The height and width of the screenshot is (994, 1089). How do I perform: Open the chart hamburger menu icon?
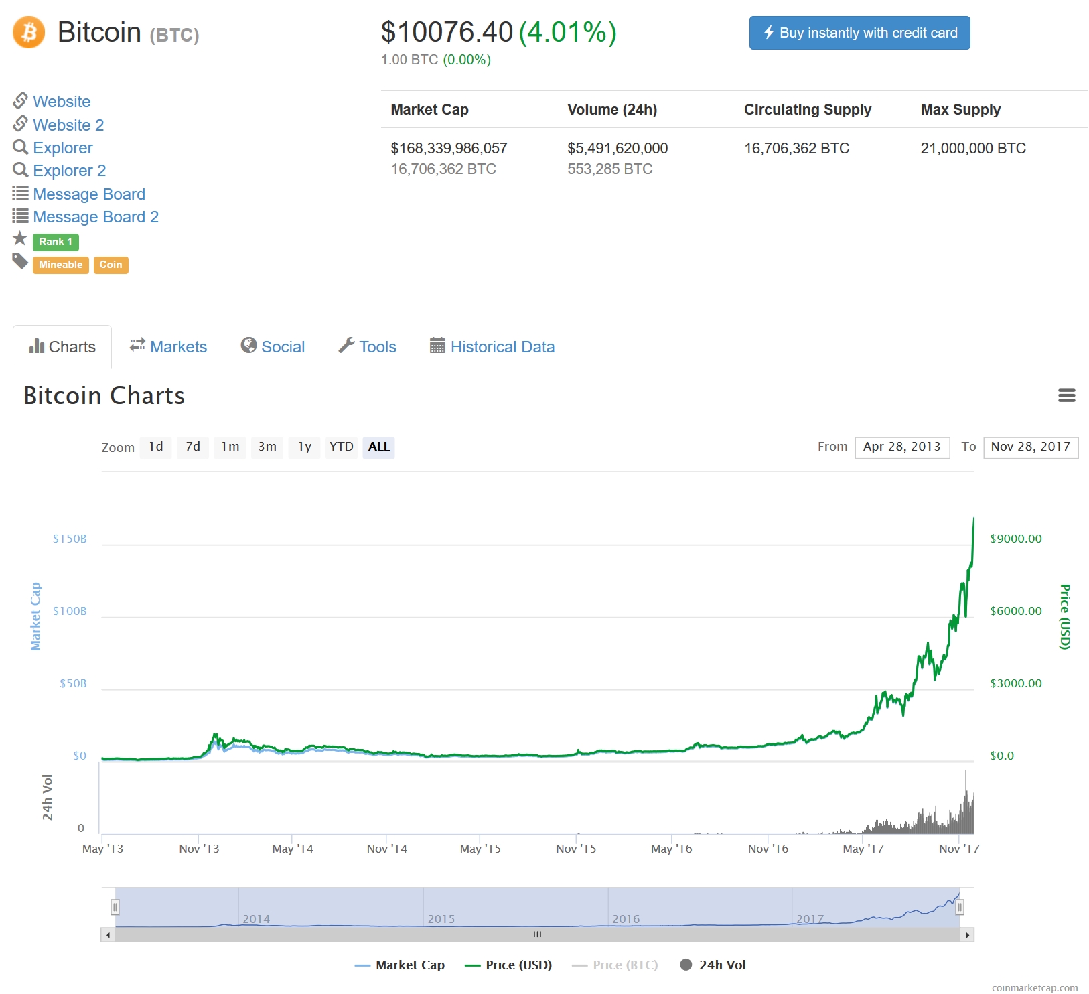coord(1066,396)
